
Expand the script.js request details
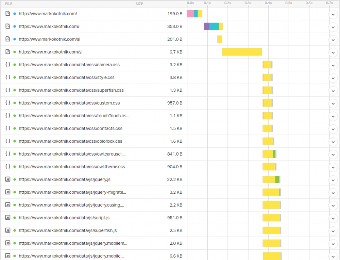(x=333, y=218)
